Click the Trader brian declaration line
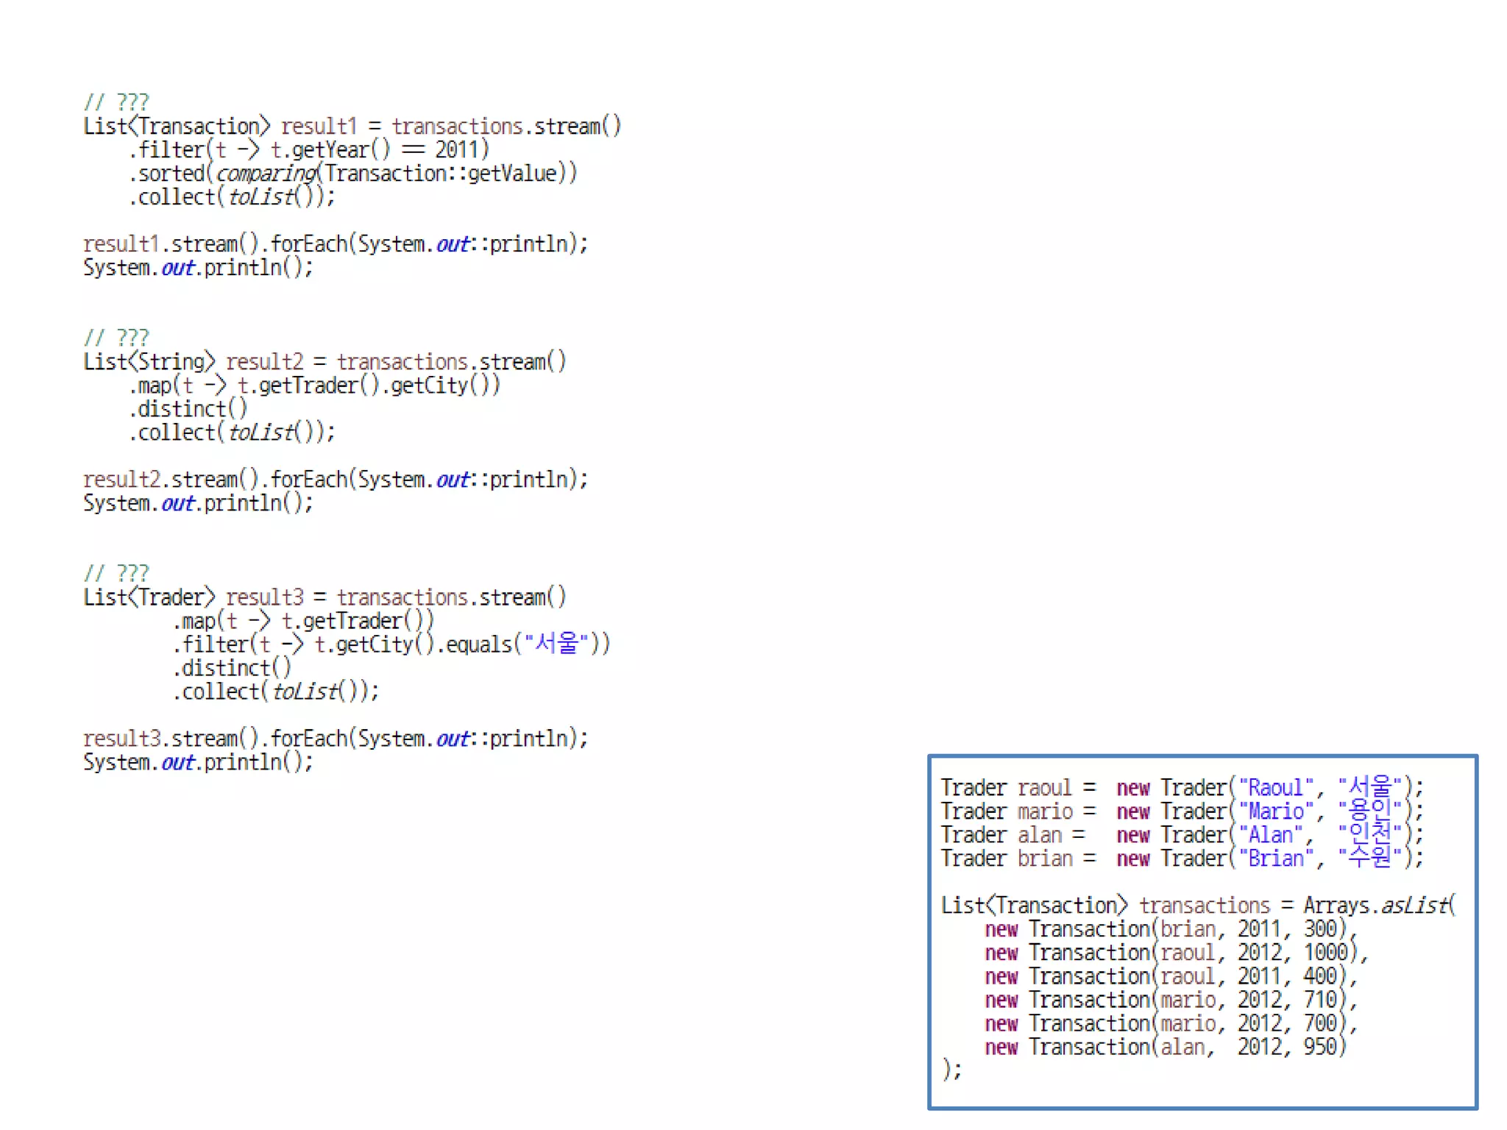This screenshot has width=1507, height=1130. click(x=1182, y=859)
